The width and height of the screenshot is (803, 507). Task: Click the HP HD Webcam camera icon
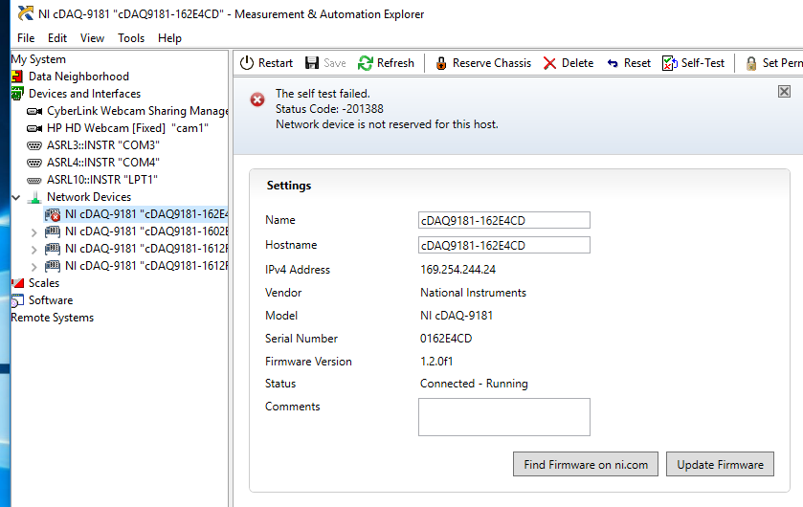34,128
